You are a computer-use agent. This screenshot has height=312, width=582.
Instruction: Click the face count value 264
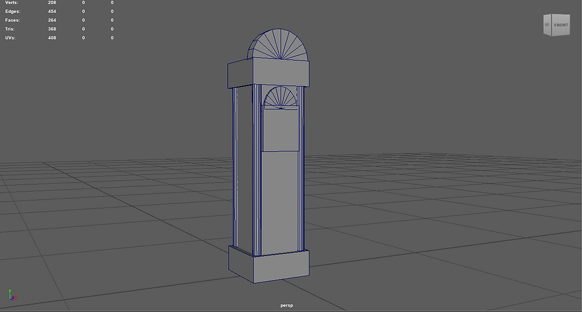coord(52,20)
